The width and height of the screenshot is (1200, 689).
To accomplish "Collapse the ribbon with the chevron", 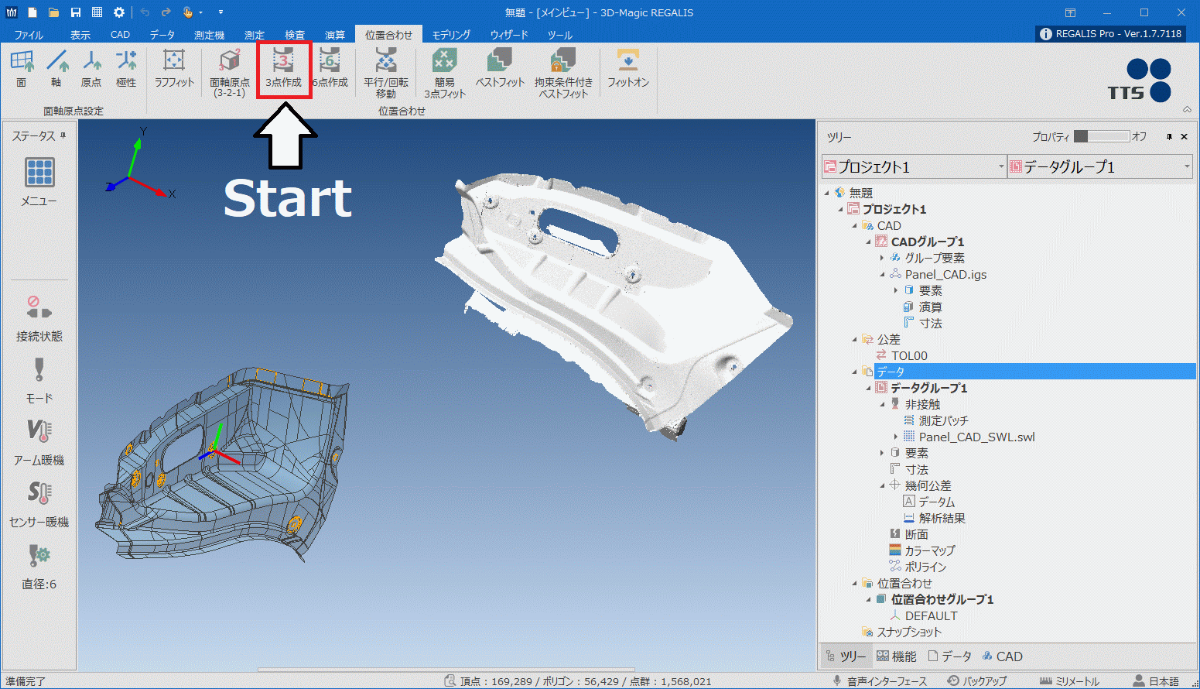I will (1187, 110).
